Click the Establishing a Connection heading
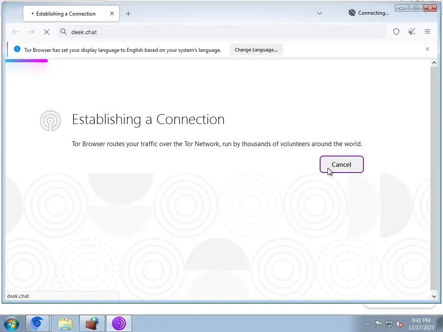 pyautogui.click(x=148, y=119)
